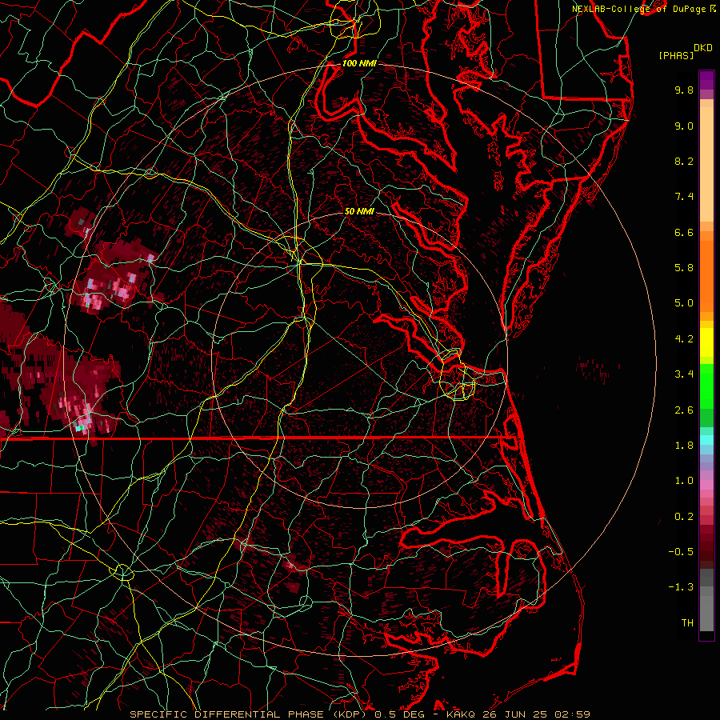Viewport: 720px width, 720px height.
Task: Click the "(KDP)" abbreviation in the caption
Action: tap(350, 714)
